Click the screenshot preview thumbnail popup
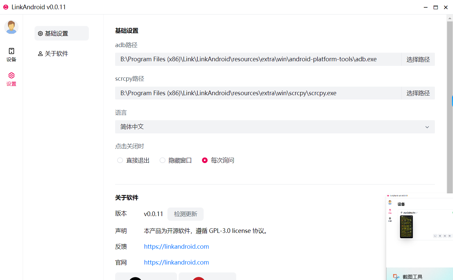Image resolution: width=453 pixels, height=280 pixels. 419,230
